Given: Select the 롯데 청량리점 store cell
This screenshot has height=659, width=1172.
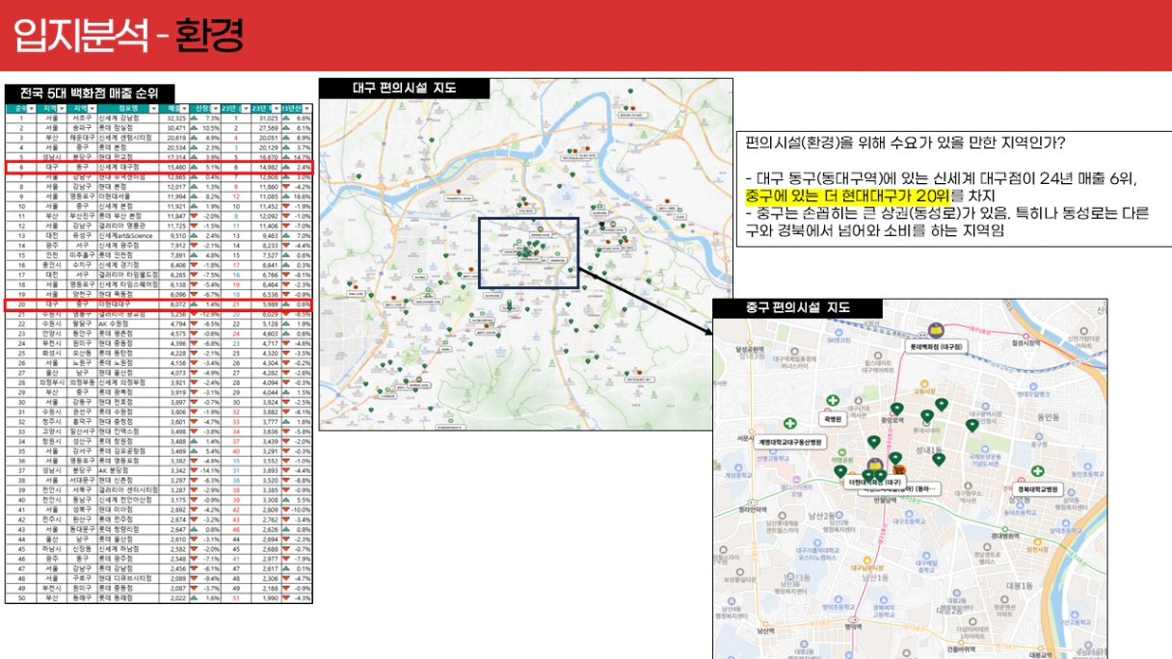Looking at the screenshot, I should click(x=130, y=530).
